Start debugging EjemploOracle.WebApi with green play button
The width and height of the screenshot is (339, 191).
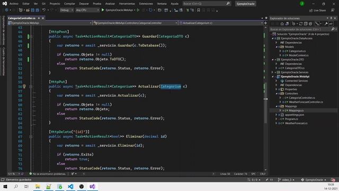tap(103, 10)
